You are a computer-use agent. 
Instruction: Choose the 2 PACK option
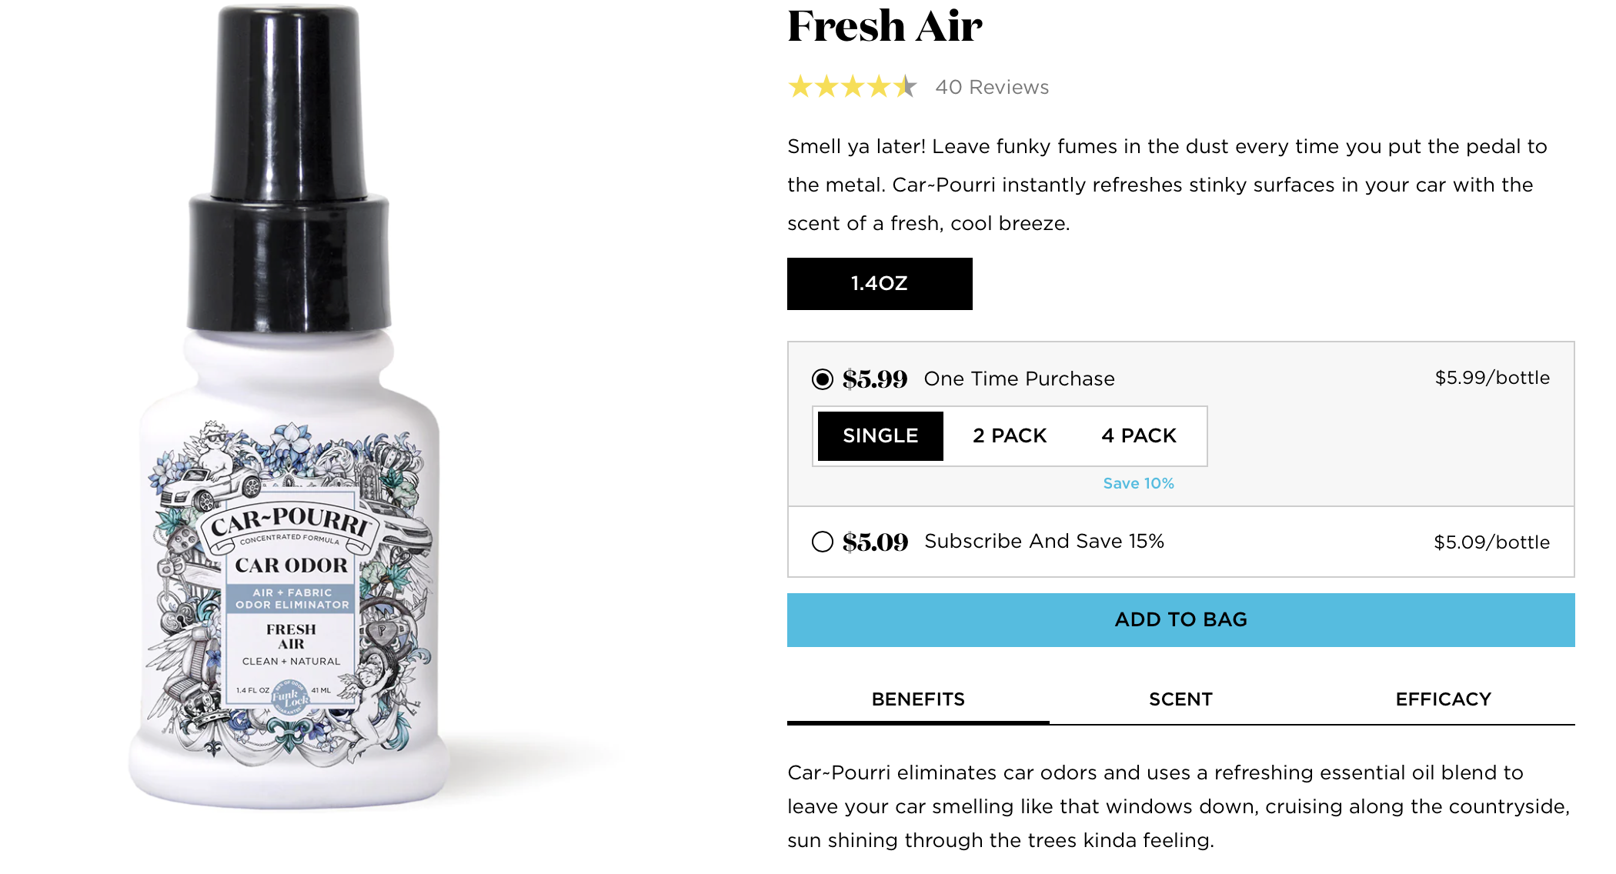1010,436
